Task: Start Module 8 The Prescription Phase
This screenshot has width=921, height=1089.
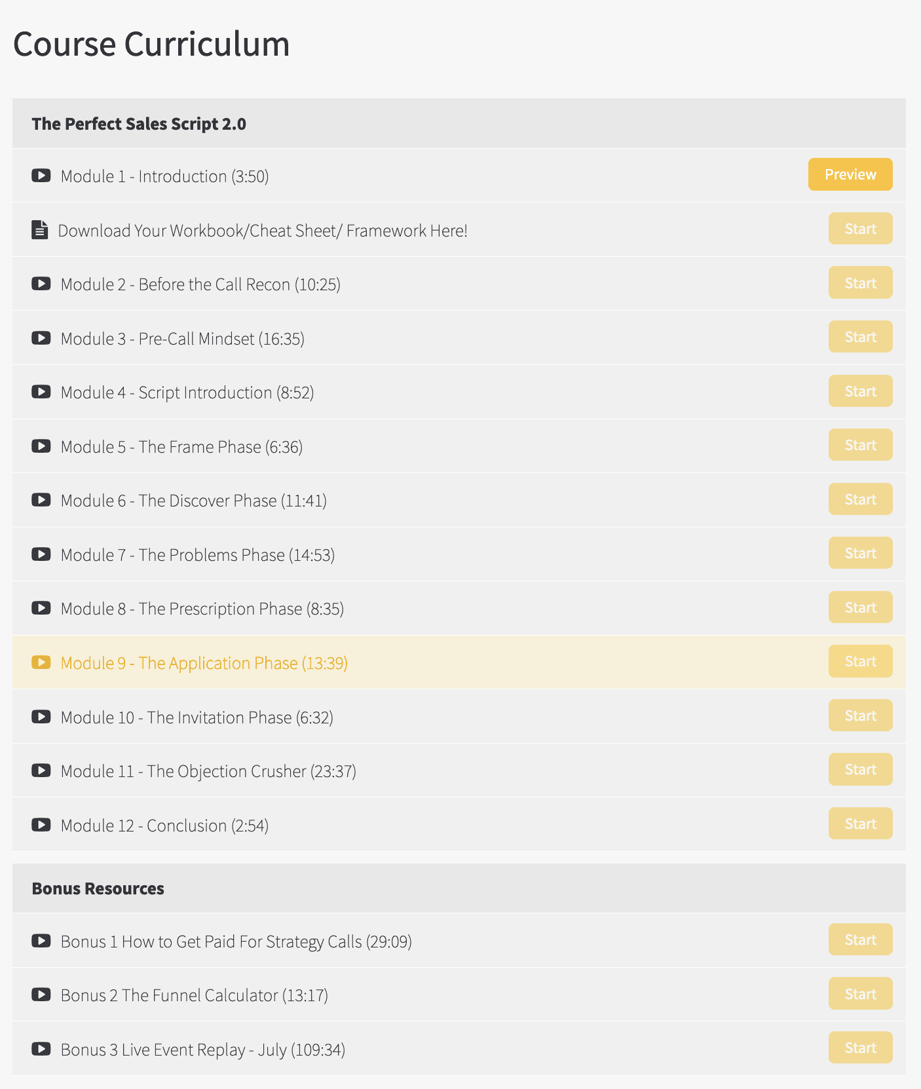Action: pyautogui.click(x=861, y=607)
